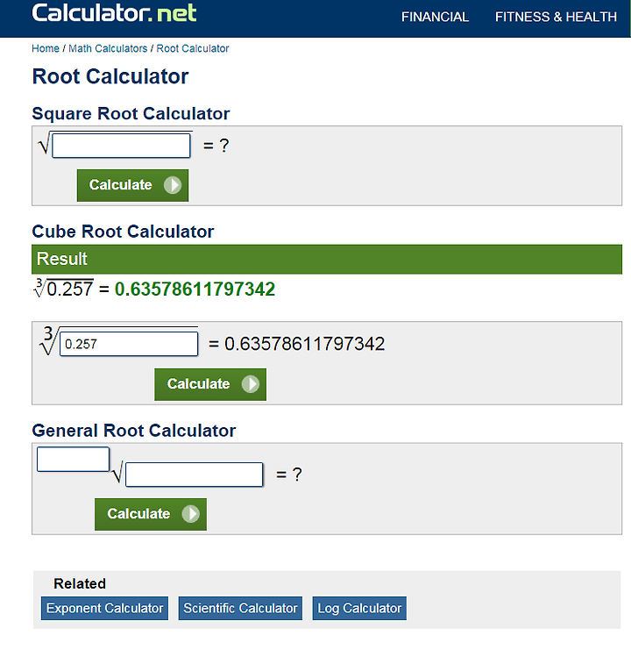Focus the square root input field
The image size is (631, 657).
coord(122,146)
